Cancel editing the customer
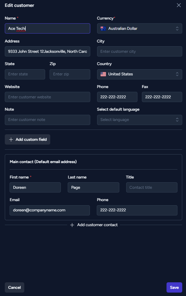 point(14,287)
